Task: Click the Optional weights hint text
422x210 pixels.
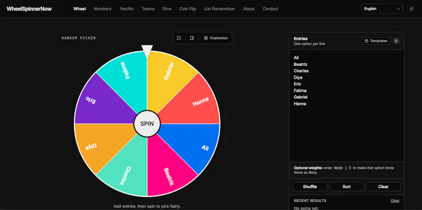Action: tap(344, 170)
